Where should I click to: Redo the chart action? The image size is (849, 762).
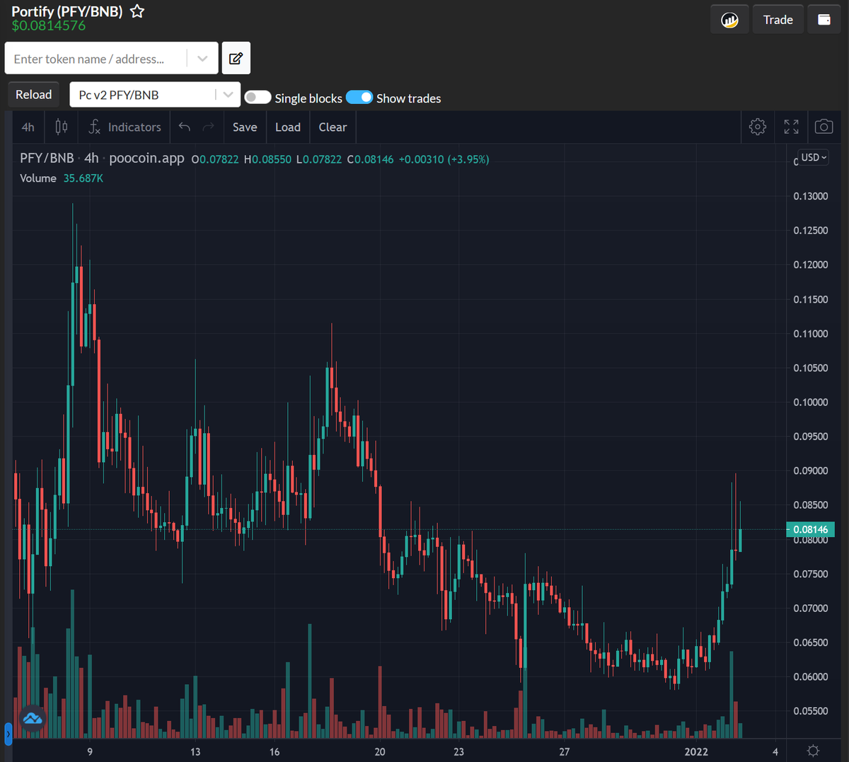coord(209,127)
